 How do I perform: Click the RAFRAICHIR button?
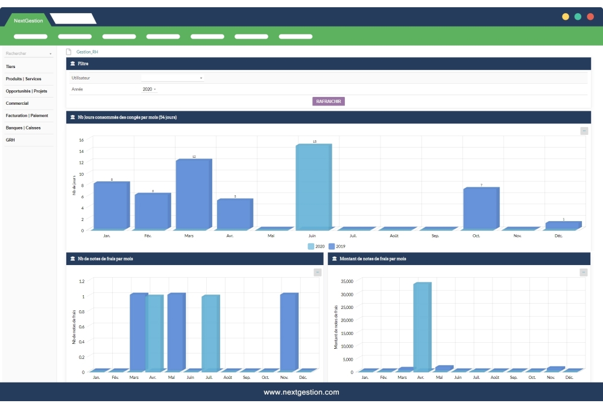point(327,101)
